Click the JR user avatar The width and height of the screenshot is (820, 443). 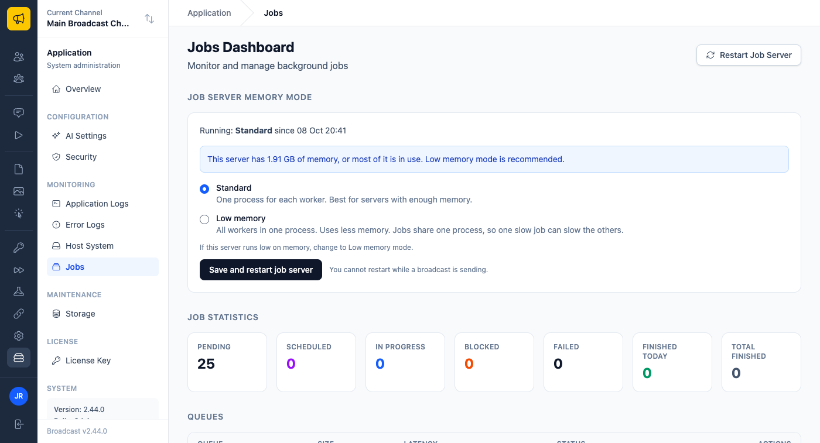[x=19, y=396]
